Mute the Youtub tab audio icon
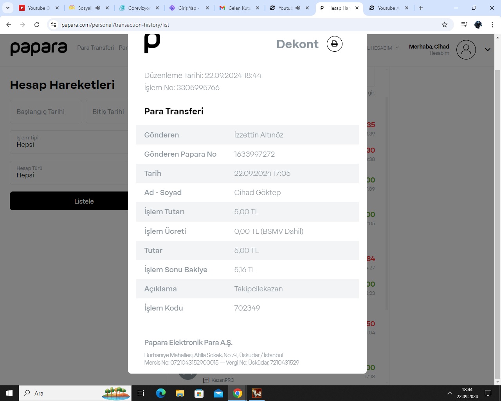Screen dimensions: 501x401 [298, 8]
